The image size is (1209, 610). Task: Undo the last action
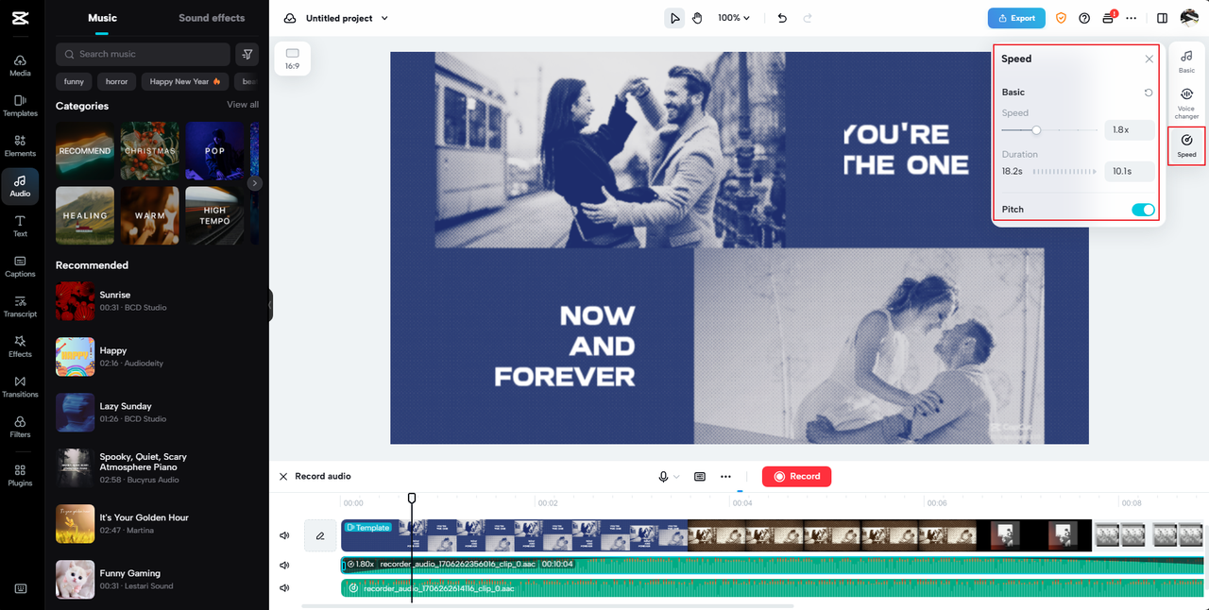tap(782, 18)
